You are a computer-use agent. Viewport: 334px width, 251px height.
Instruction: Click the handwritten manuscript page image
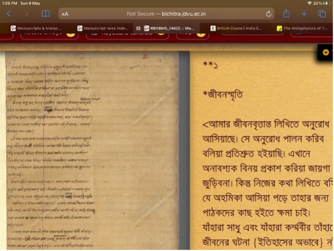(90, 149)
